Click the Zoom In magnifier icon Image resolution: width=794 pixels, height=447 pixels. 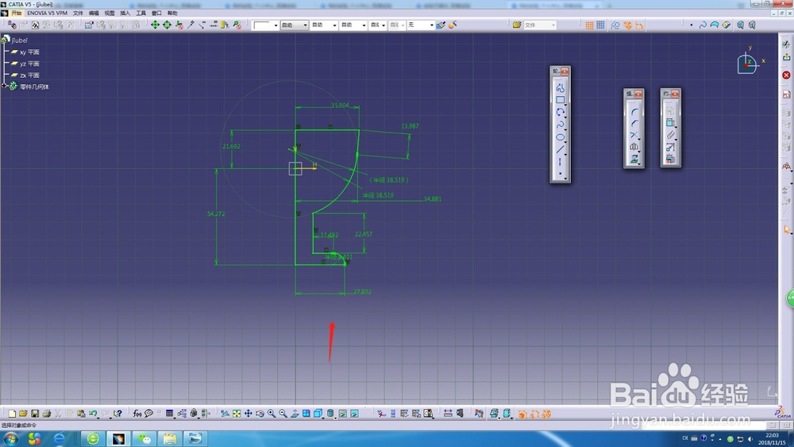coord(272,414)
